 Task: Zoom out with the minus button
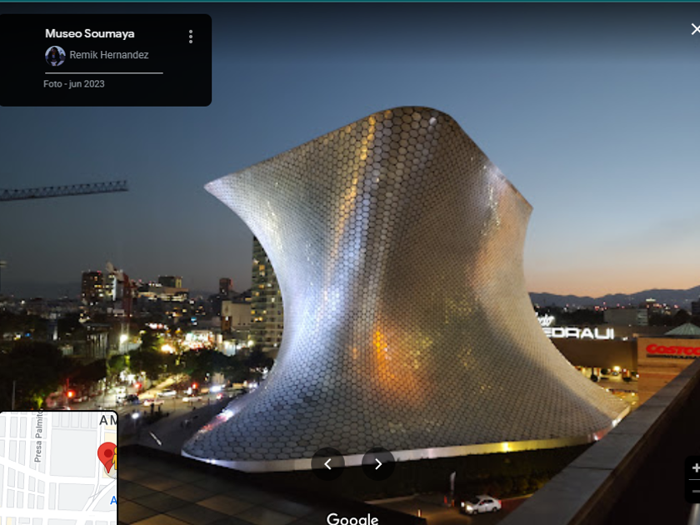click(695, 492)
